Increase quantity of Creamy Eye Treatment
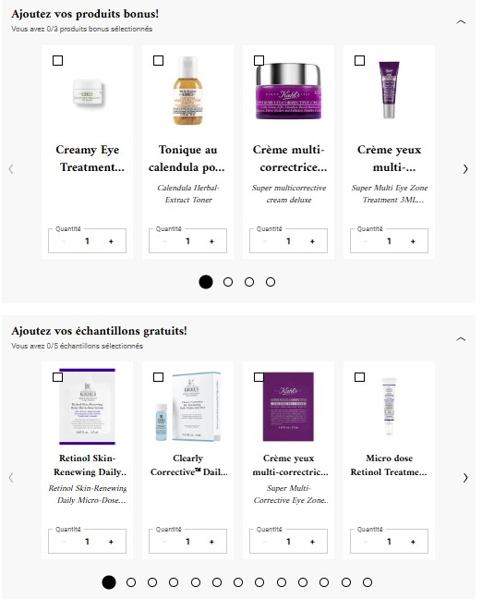Viewport: 482px width, 599px height. pos(111,241)
